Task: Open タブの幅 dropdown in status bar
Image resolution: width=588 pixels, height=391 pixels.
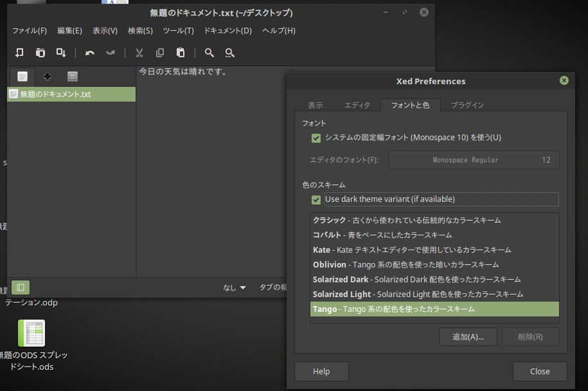Action: (273, 287)
